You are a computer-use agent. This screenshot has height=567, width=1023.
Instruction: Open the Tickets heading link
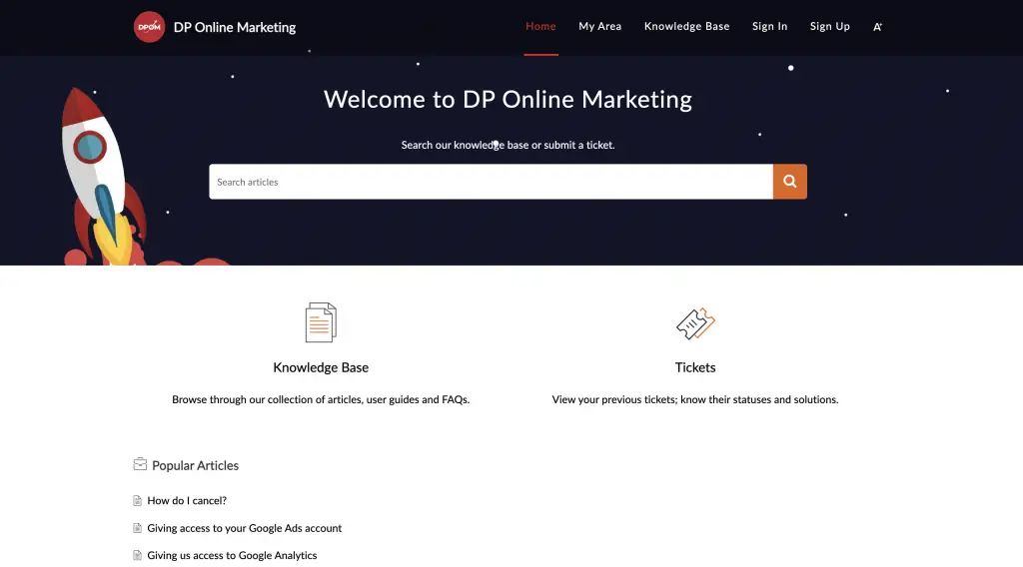[695, 367]
